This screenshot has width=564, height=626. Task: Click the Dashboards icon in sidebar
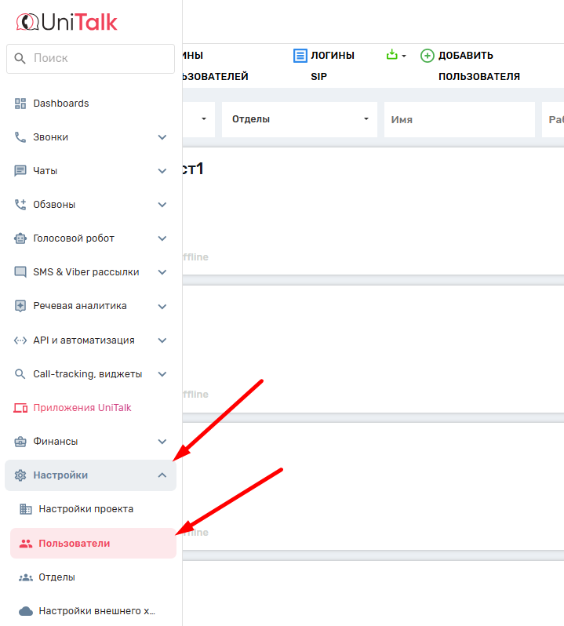20,104
